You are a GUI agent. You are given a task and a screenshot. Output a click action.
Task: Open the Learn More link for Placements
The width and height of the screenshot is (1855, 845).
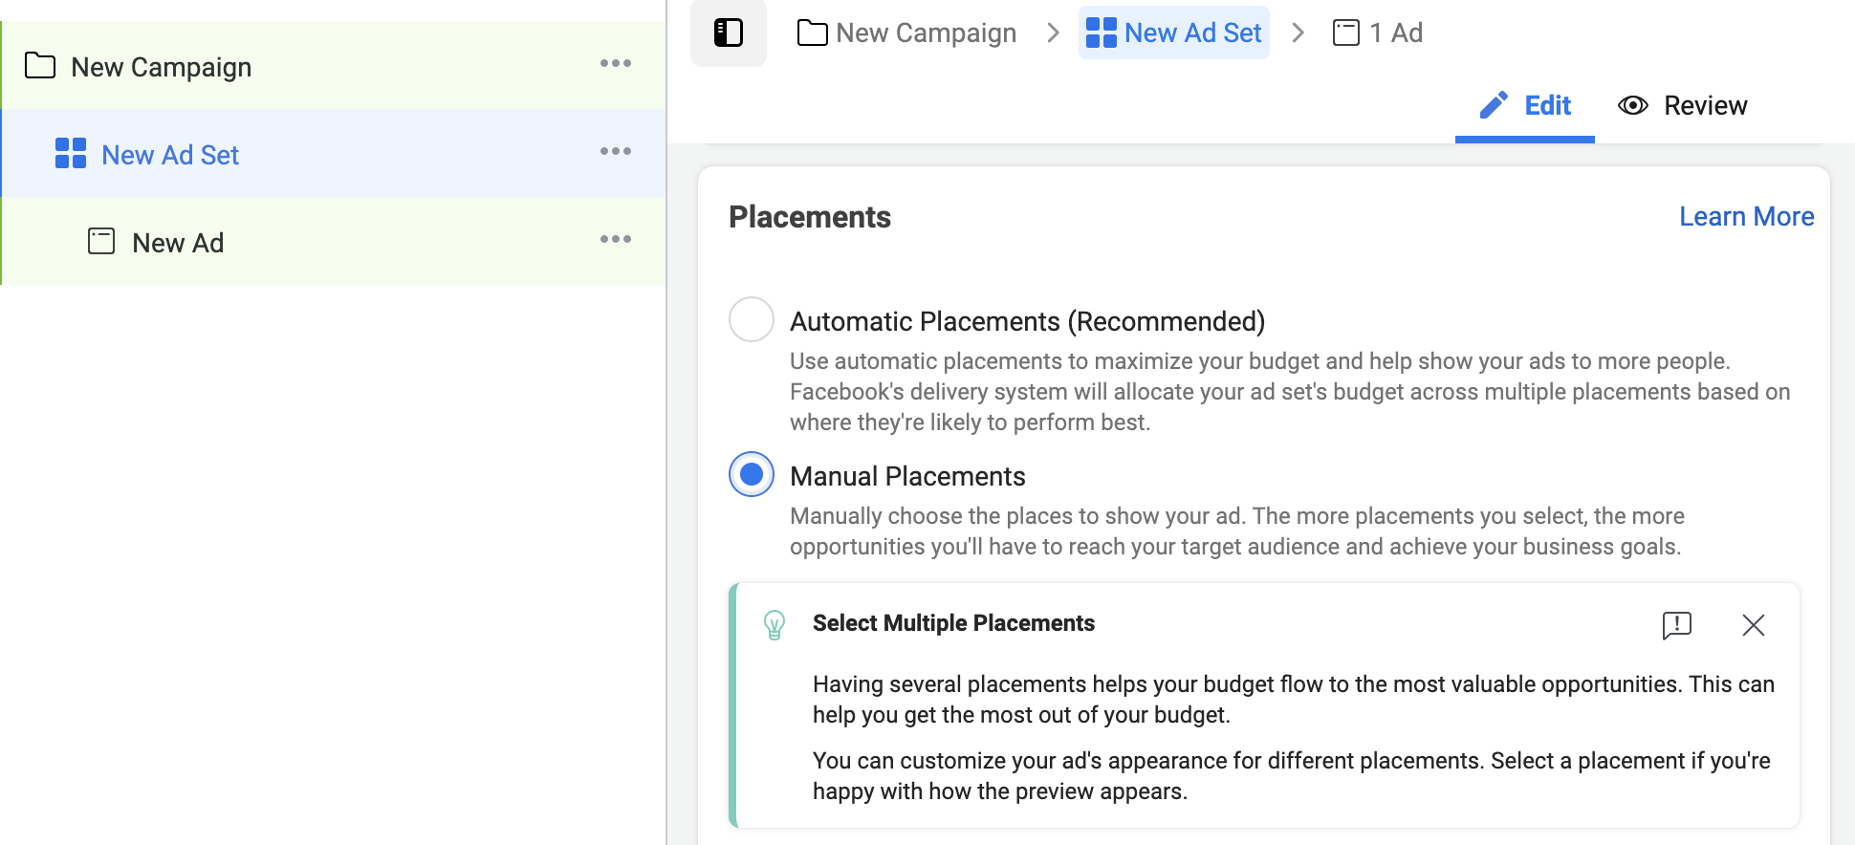point(1747,217)
